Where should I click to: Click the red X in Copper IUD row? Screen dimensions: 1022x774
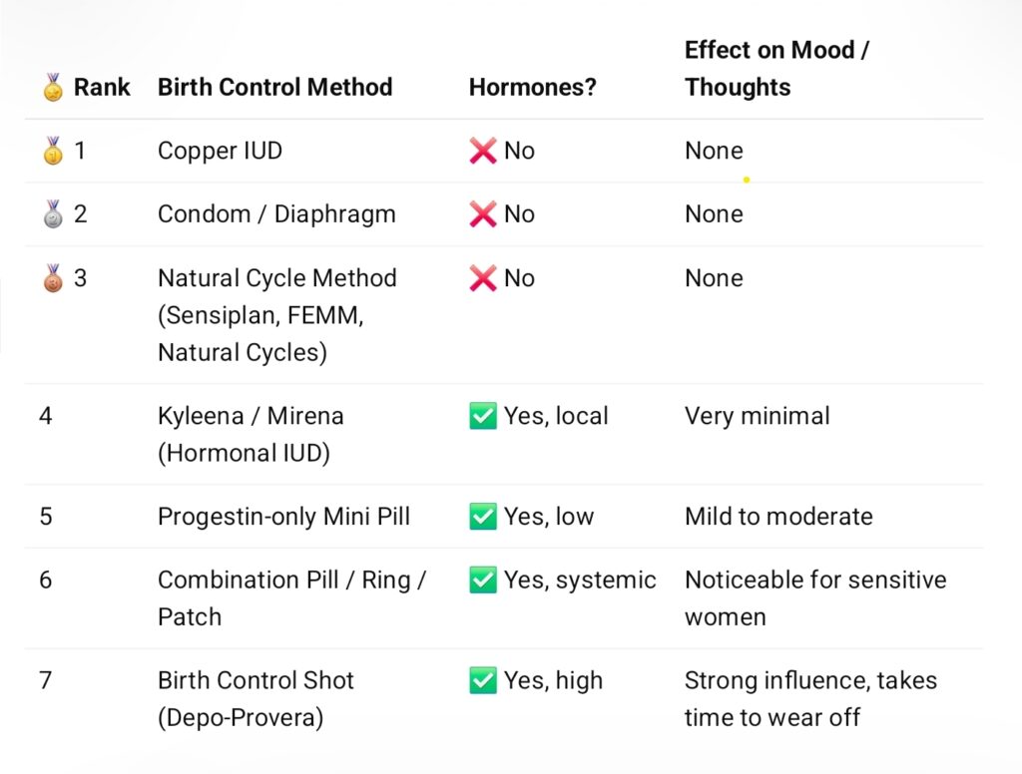coord(483,152)
